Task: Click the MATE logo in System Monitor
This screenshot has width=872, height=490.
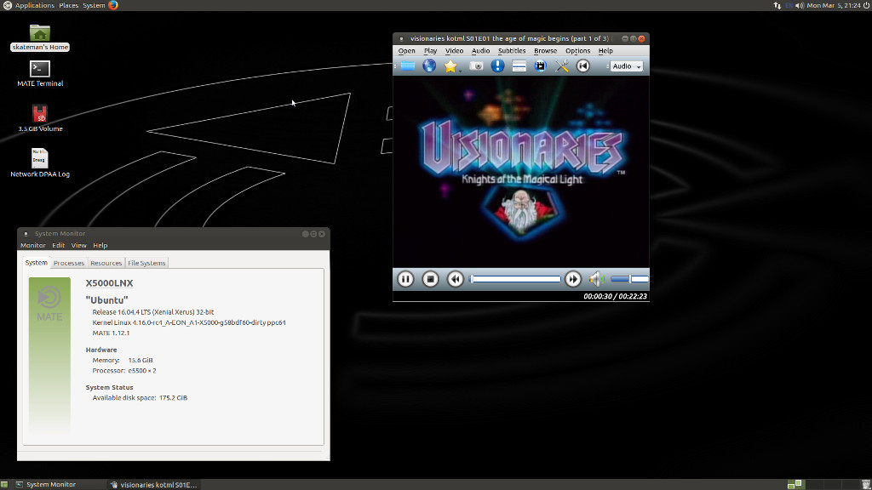Action: click(49, 304)
